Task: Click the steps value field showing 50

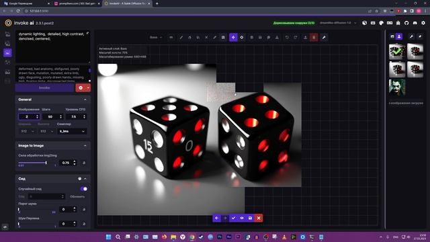Action: (x=52, y=116)
